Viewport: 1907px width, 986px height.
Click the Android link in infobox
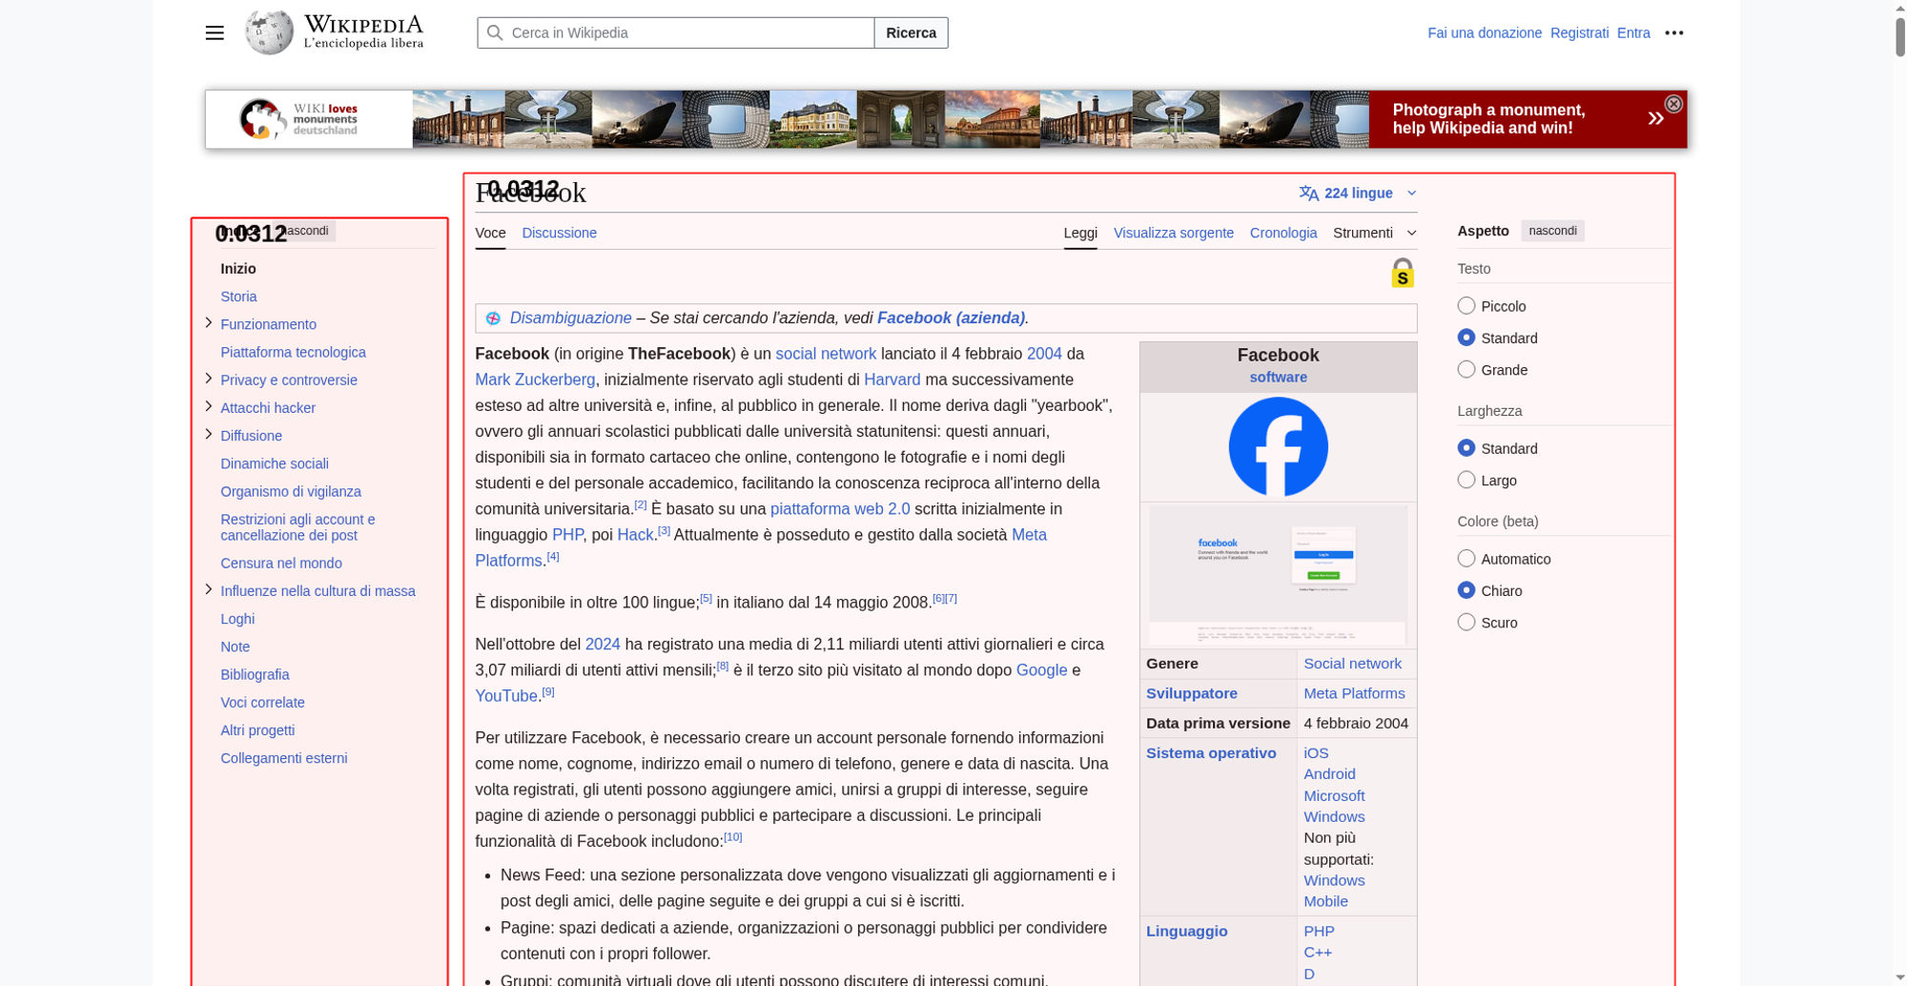(1329, 773)
